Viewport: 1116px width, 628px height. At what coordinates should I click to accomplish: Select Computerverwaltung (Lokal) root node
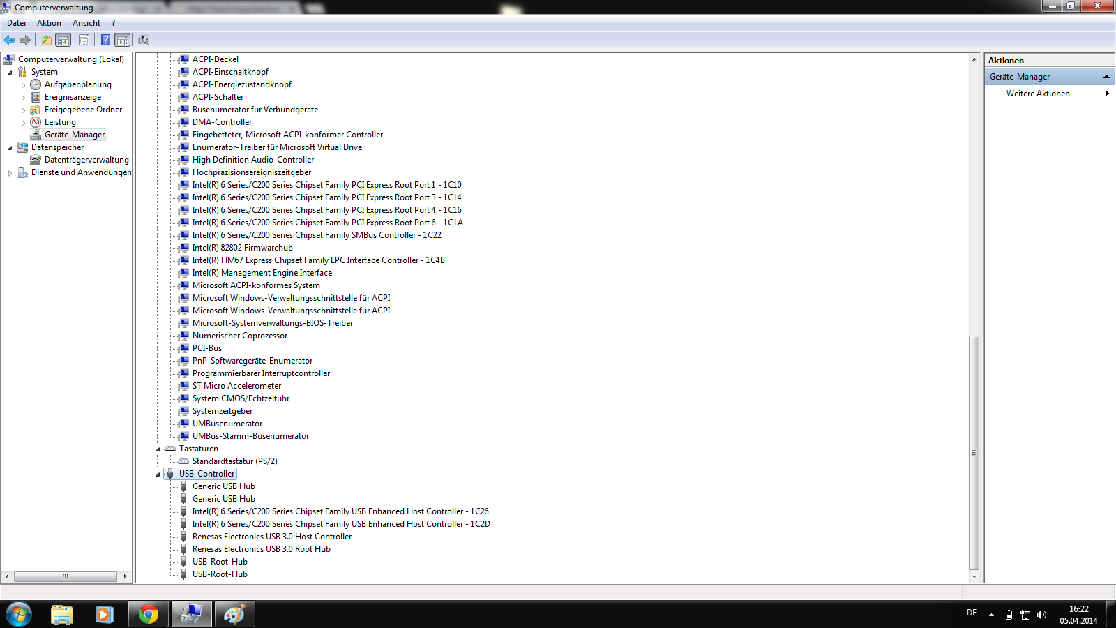pyautogui.click(x=71, y=59)
